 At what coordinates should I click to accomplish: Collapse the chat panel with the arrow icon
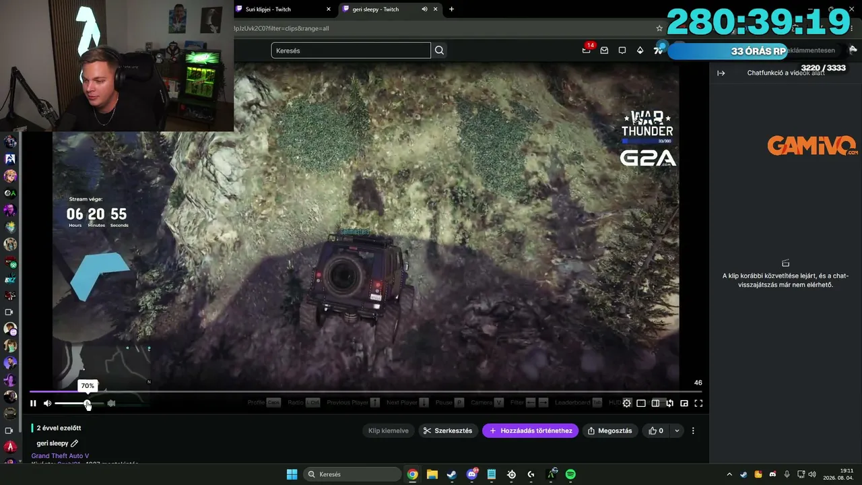point(721,73)
